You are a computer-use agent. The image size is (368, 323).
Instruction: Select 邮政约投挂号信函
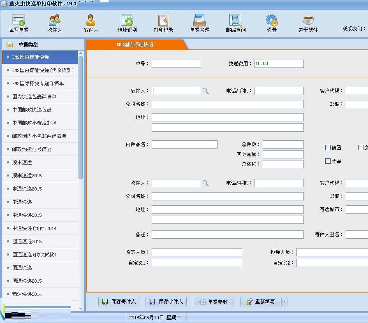point(40,149)
